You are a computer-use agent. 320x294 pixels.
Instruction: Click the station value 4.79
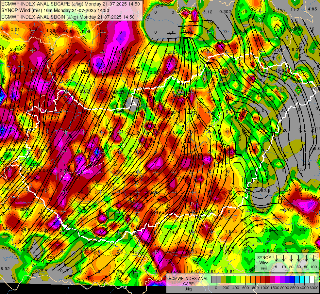coord(243,11)
